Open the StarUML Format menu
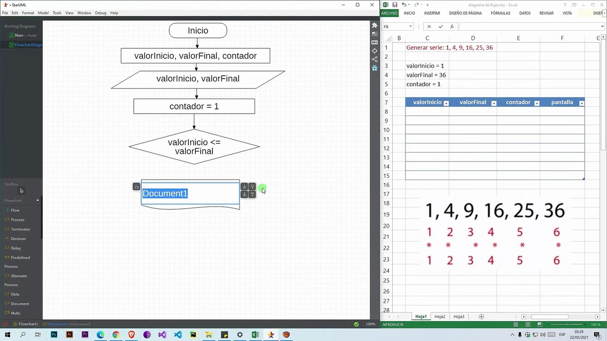This screenshot has height=341, width=607. (x=28, y=13)
